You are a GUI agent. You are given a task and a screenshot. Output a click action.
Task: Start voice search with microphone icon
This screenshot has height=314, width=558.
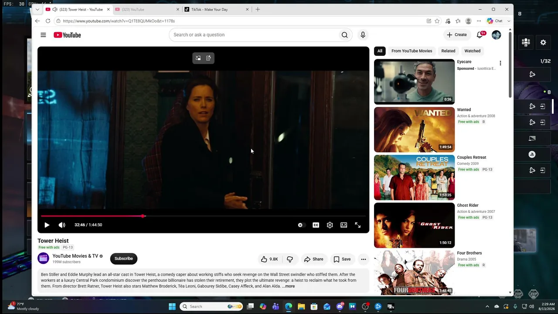363,35
